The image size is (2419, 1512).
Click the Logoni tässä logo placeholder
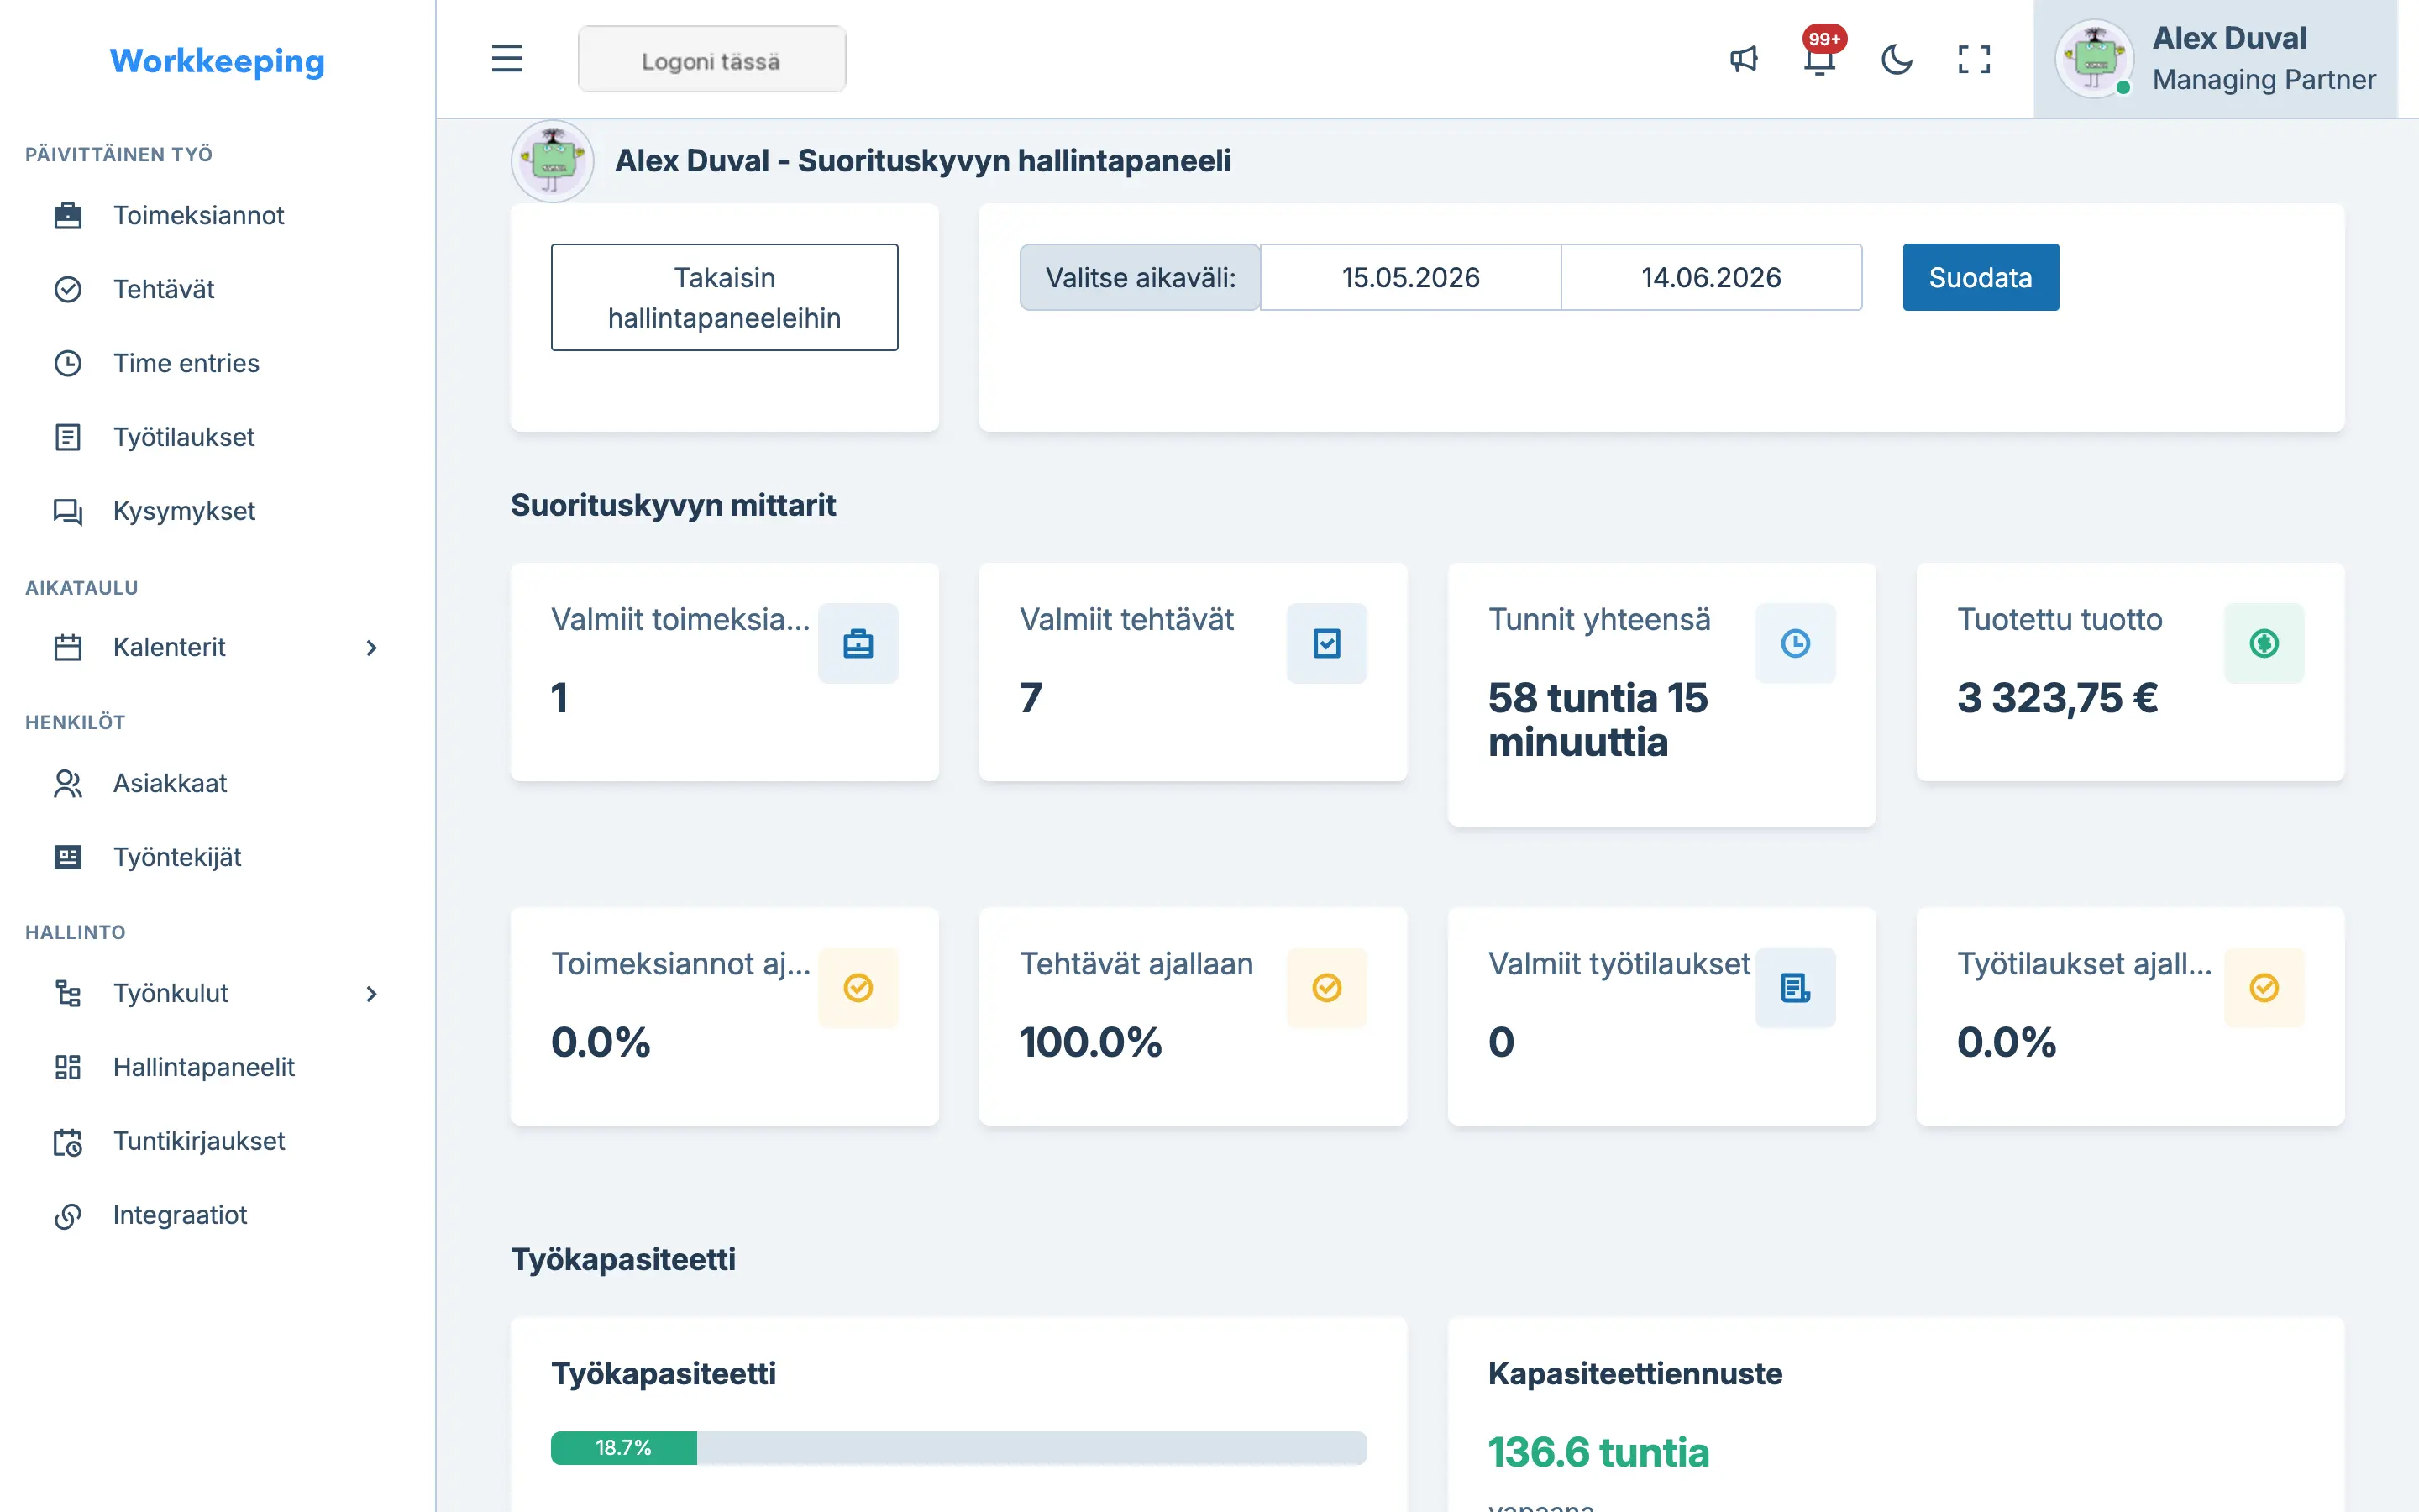click(x=711, y=59)
